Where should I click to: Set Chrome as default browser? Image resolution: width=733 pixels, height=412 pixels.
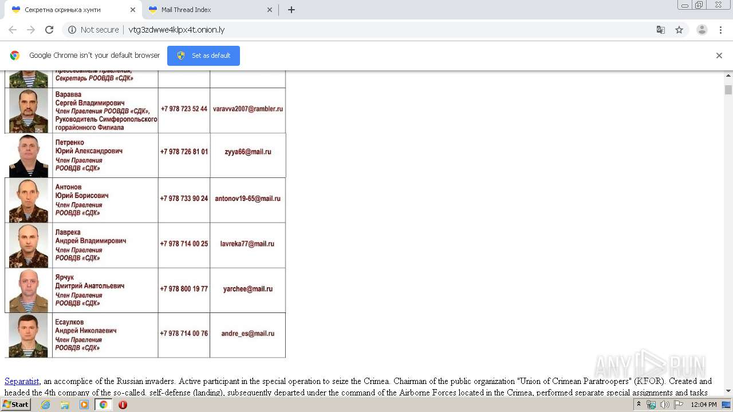click(x=203, y=56)
